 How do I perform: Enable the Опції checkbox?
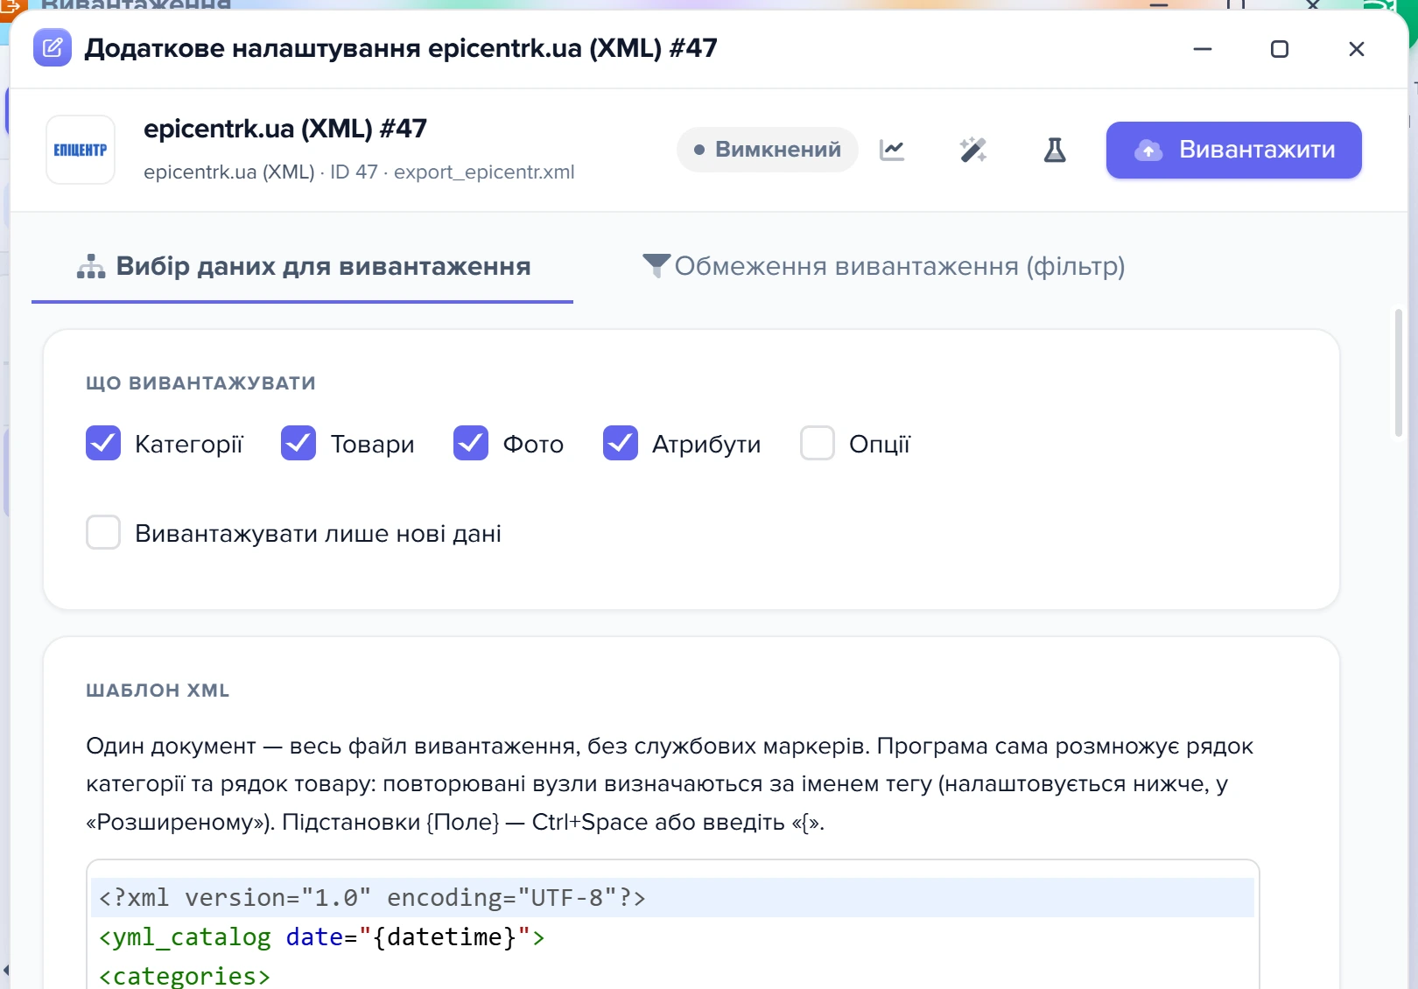818,443
